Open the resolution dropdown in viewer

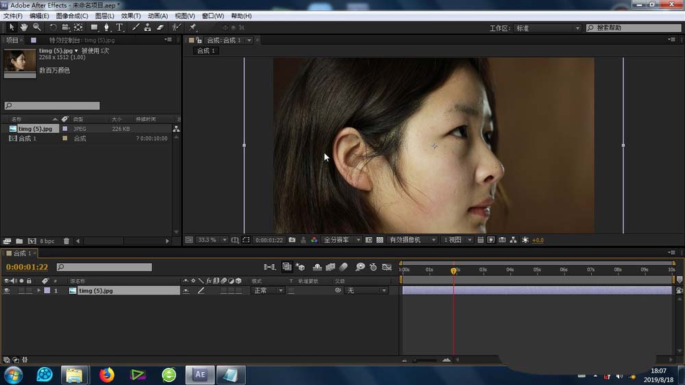(x=342, y=240)
